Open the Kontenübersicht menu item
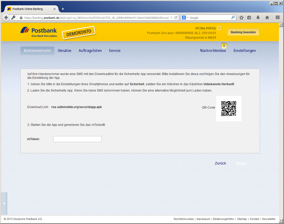This screenshot has width=284, height=224. 37,51
